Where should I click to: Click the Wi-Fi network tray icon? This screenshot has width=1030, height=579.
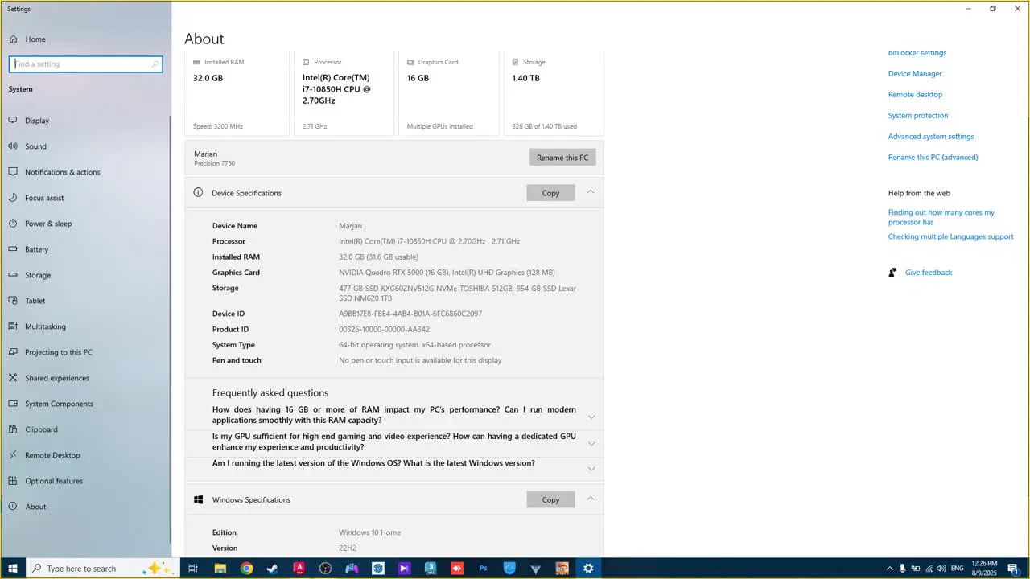click(x=928, y=569)
